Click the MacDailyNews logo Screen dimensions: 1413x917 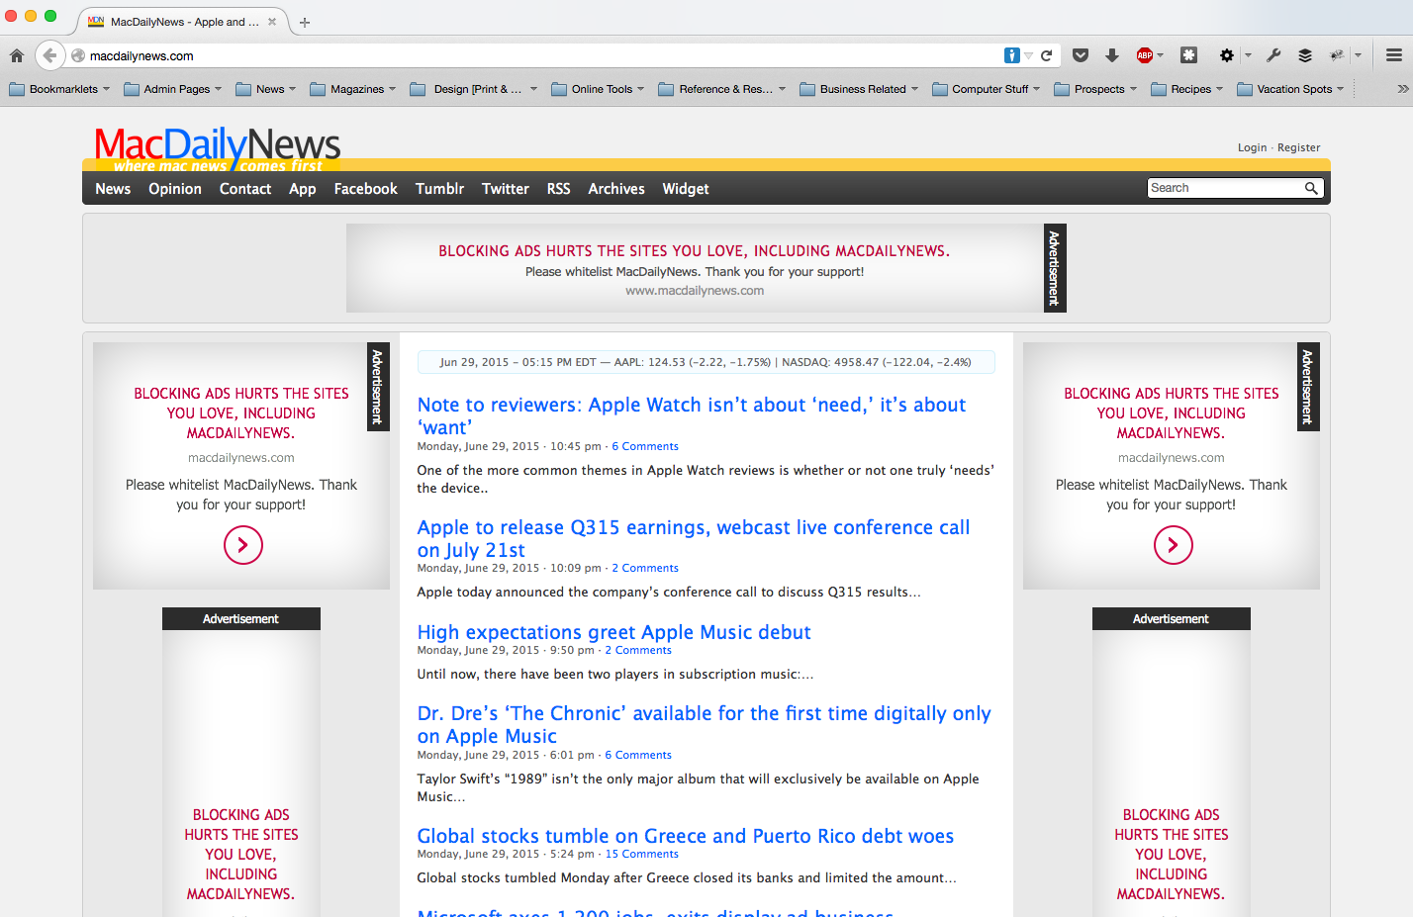coord(218,148)
